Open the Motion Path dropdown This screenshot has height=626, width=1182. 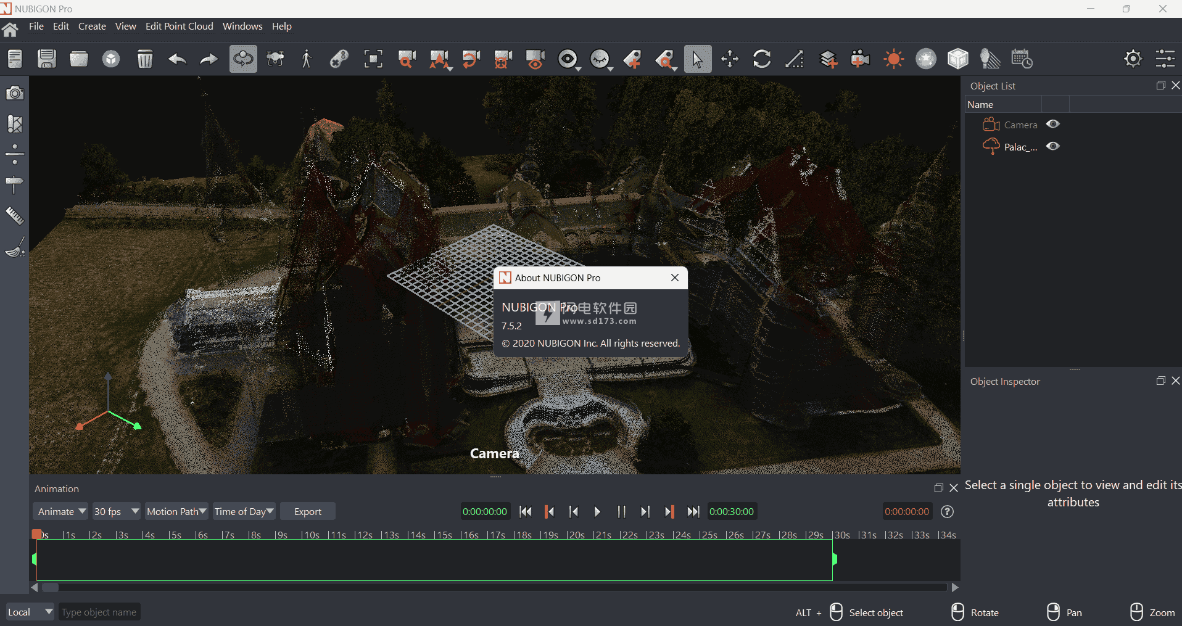tap(176, 511)
